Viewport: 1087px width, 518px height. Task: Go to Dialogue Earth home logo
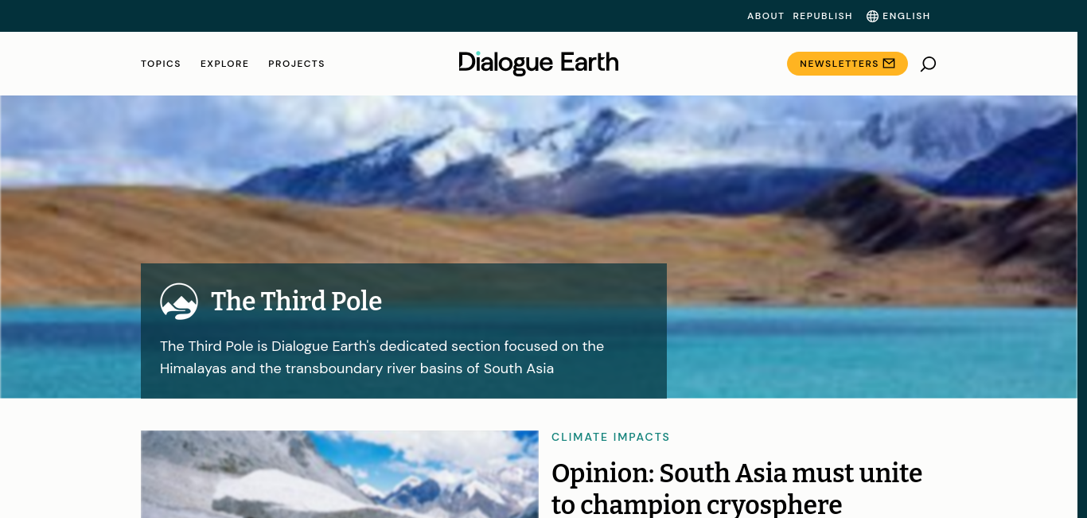[x=539, y=63]
